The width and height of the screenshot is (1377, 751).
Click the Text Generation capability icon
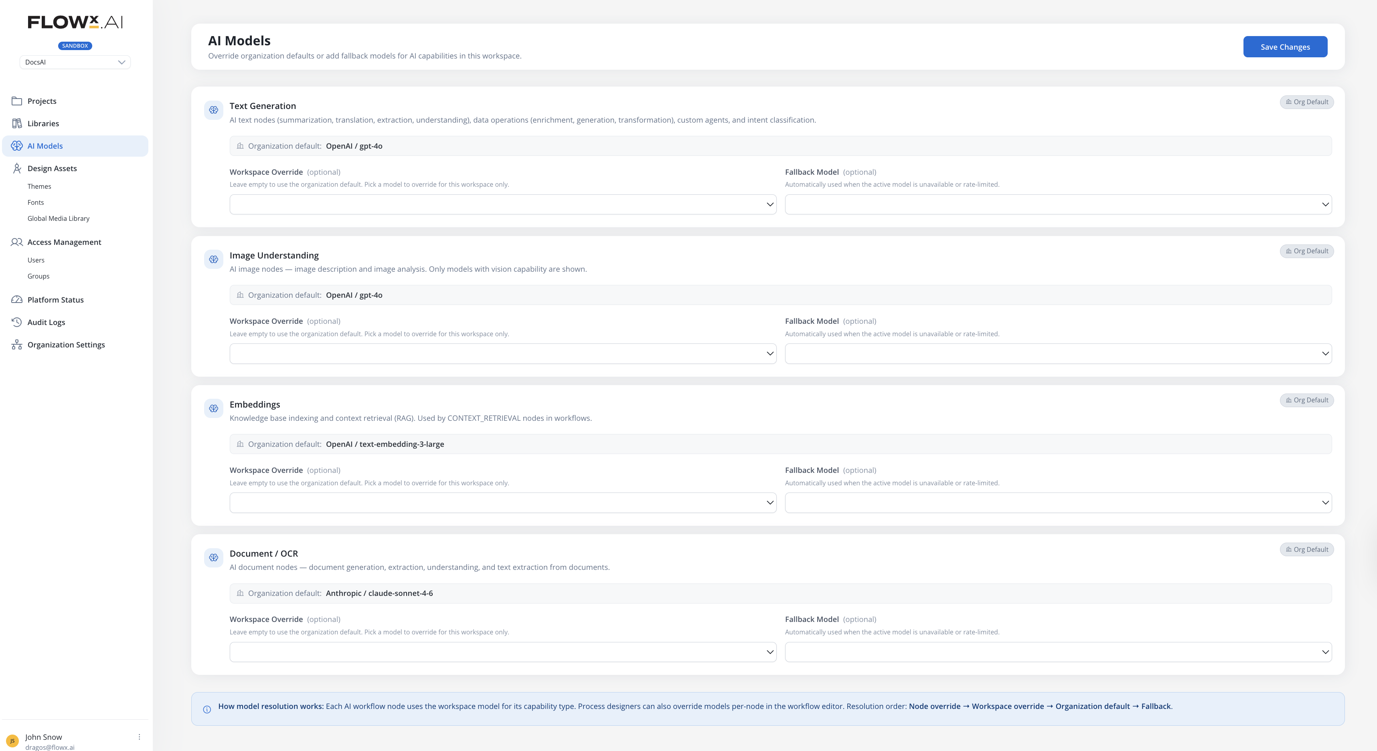coord(213,110)
